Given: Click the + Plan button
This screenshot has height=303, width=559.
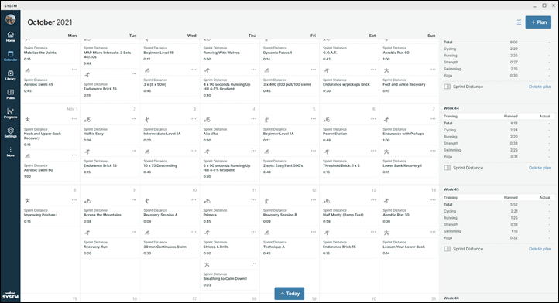Looking at the screenshot, I should [x=538, y=22].
